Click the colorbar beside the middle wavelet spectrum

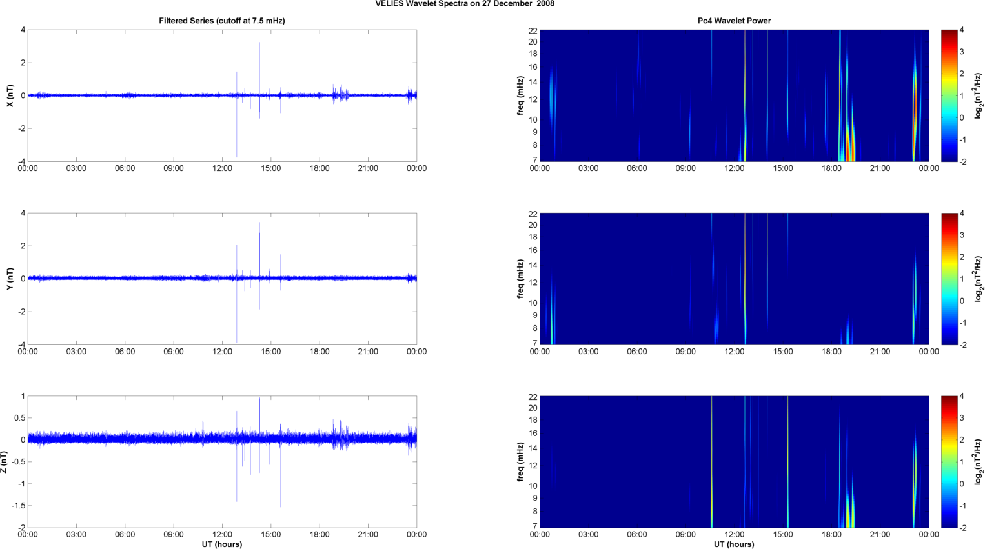(949, 279)
